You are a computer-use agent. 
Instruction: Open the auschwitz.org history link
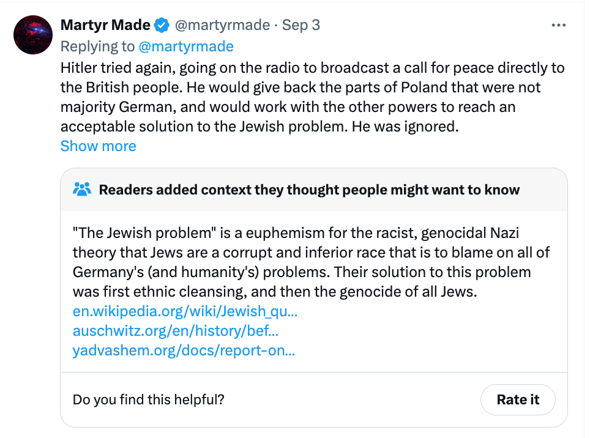[x=176, y=331]
